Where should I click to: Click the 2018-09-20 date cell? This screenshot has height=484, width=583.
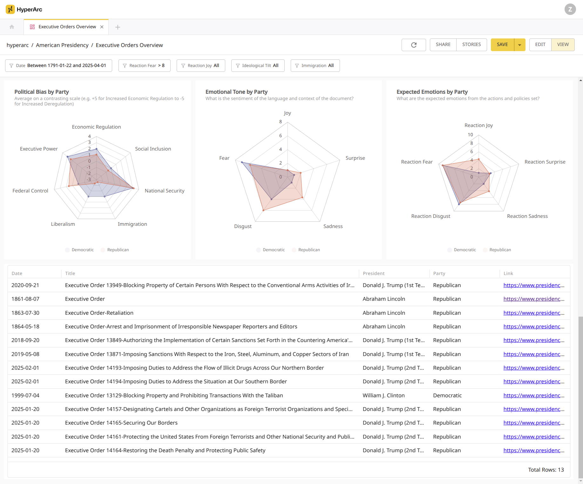tap(25, 340)
